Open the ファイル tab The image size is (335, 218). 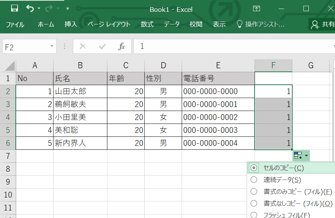15,24
